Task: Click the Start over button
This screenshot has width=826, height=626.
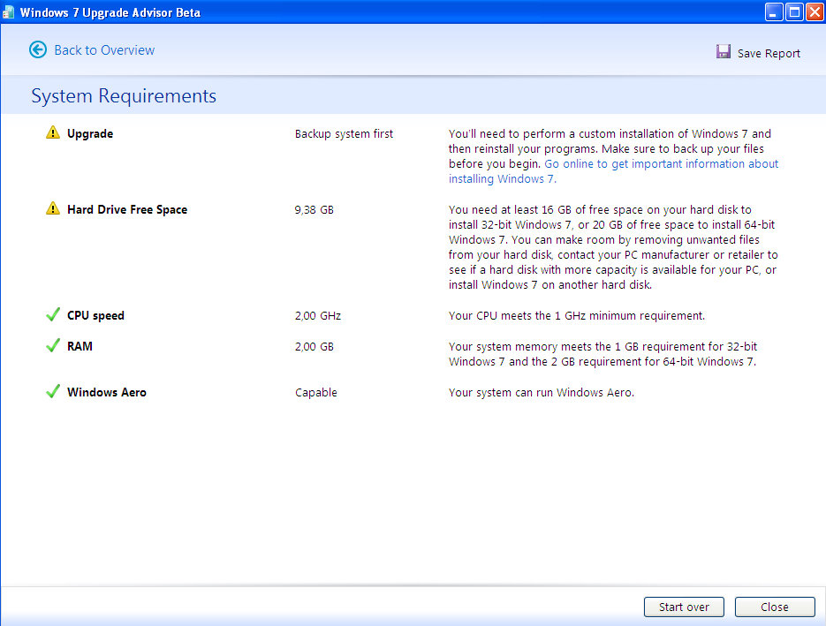Action: 684,607
